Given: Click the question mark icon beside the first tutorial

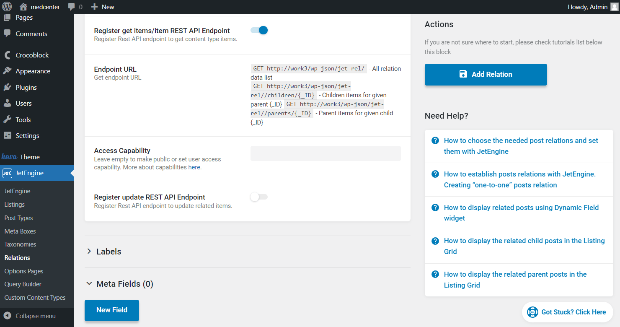Looking at the screenshot, I should (435, 140).
